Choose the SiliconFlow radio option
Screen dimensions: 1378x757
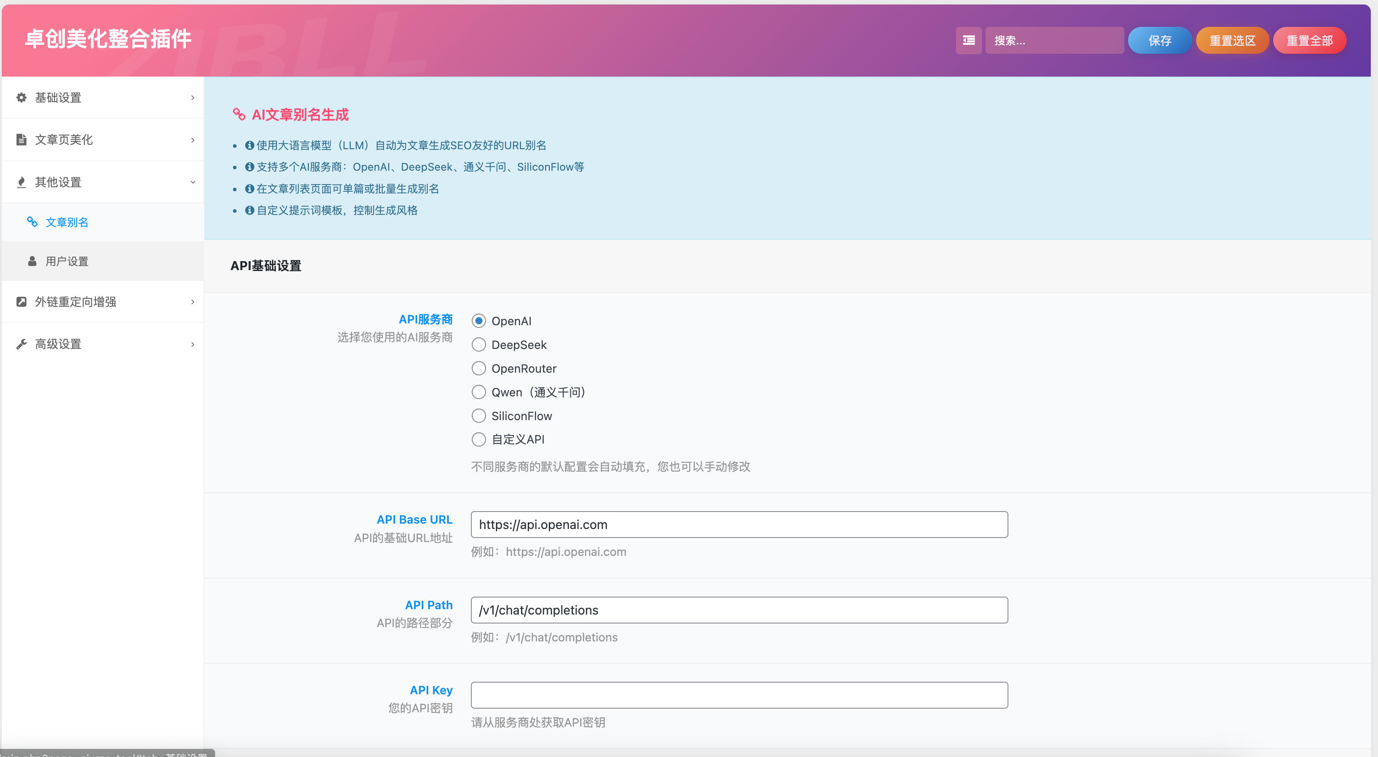pos(478,416)
